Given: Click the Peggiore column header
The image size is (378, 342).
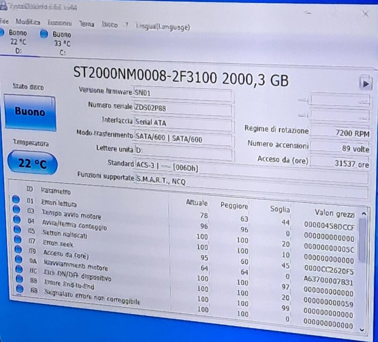Looking at the screenshot, I should pyautogui.click(x=234, y=206).
